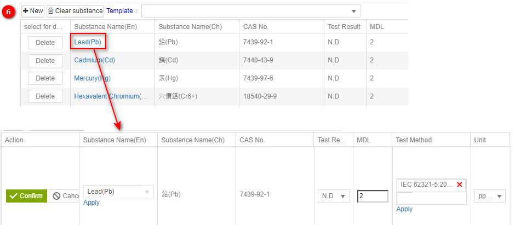Click the MDL value input field

(373, 196)
